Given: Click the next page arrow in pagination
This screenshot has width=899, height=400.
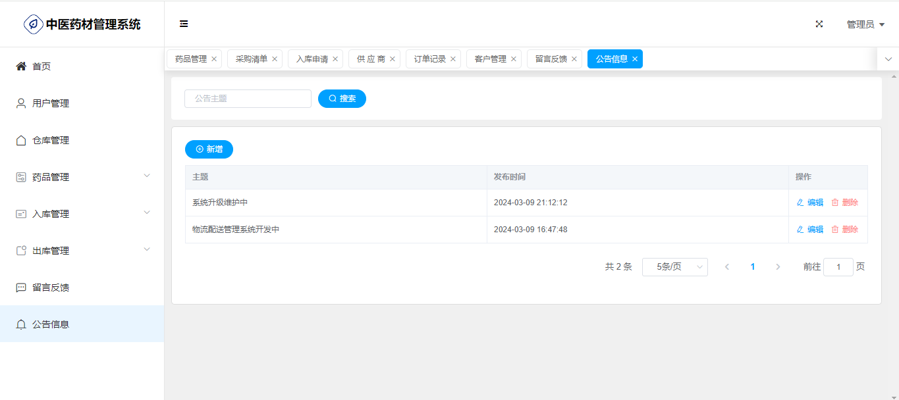Looking at the screenshot, I should pyautogui.click(x=778, y=267).
